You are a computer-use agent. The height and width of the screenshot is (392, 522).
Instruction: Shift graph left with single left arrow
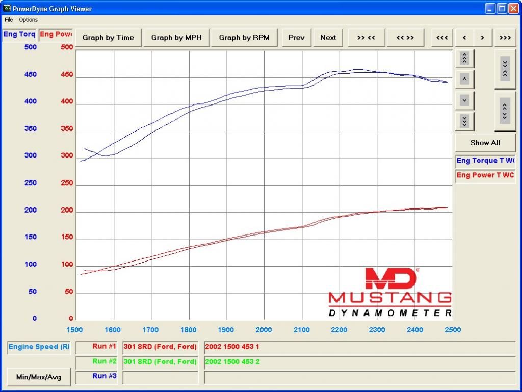[x=464, y=38]
